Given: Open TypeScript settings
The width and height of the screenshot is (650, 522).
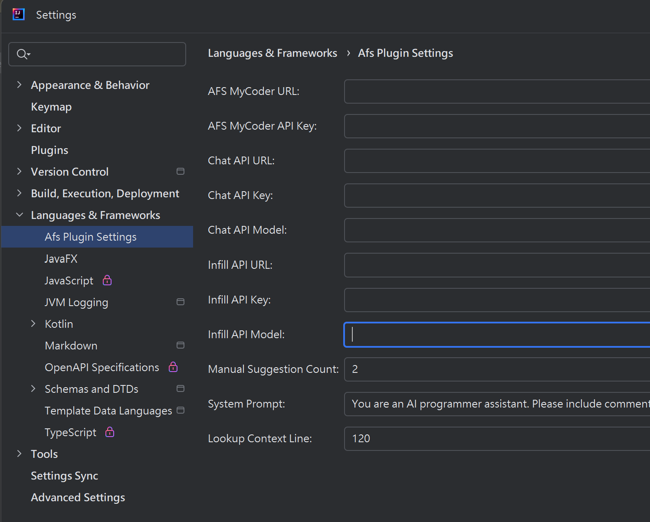Looking at the screenshot, I should [71, 433].
